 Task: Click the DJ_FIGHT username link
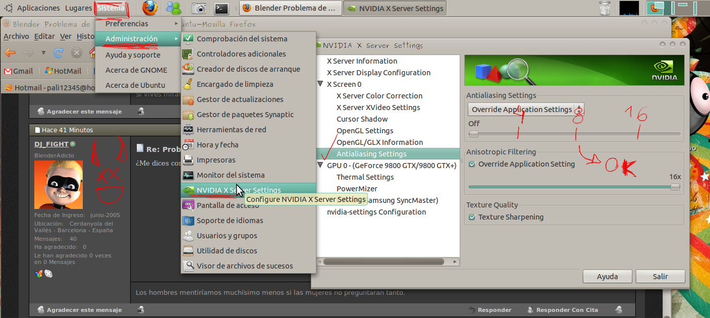pos(51,144)
